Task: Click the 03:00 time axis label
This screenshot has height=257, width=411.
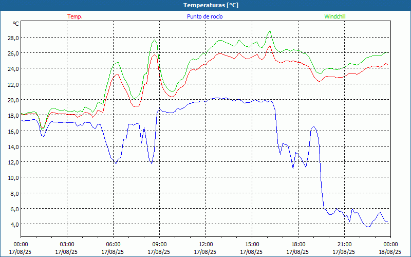Action: 67,245
